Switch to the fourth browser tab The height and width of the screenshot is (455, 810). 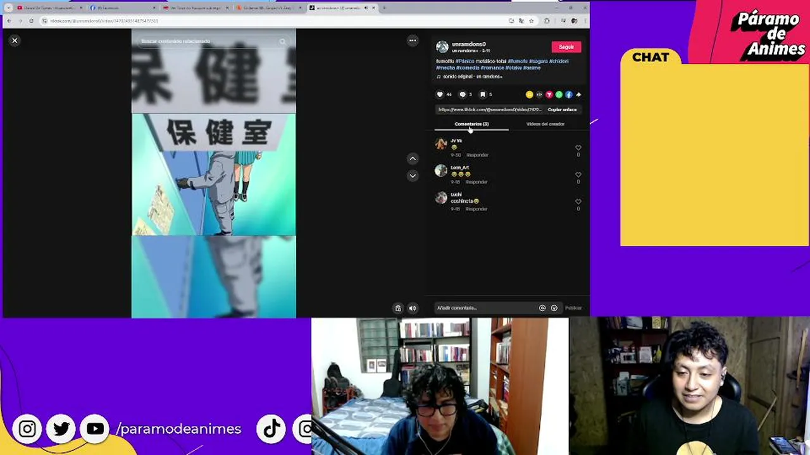270,8
